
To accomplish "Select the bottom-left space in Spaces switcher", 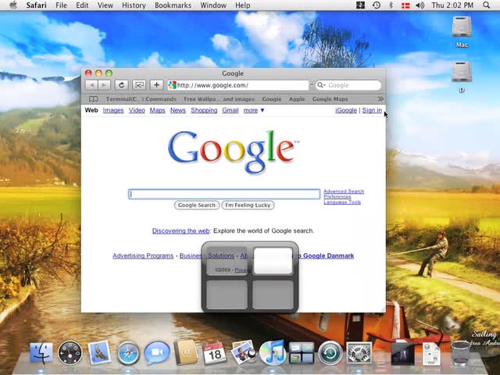I will click(x=227, y=295).
